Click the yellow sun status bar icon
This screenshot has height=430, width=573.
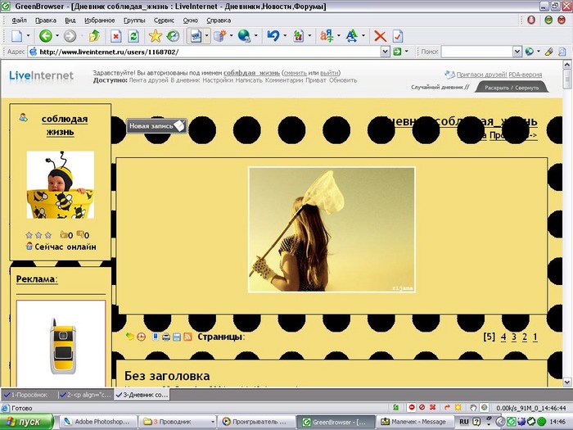pyautogui.click(x=458, y=407)
